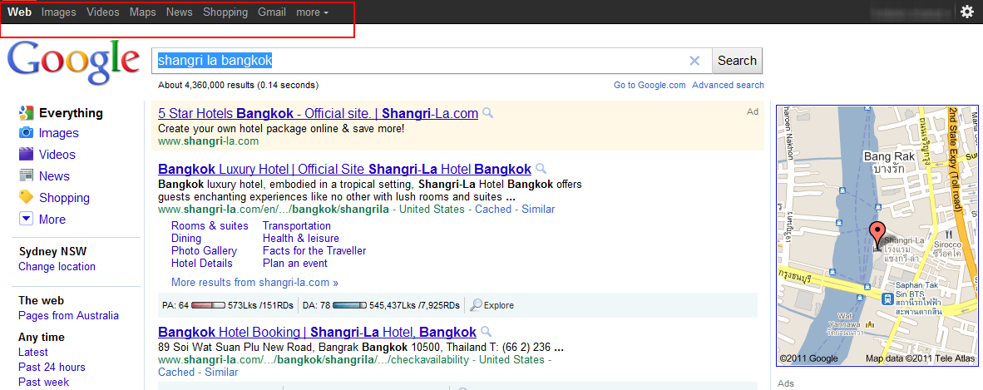Screen dimensions: 983x390
Task: Open the Health & leisure sitelink
Action: pyautogui.click(x=301, y=239)
